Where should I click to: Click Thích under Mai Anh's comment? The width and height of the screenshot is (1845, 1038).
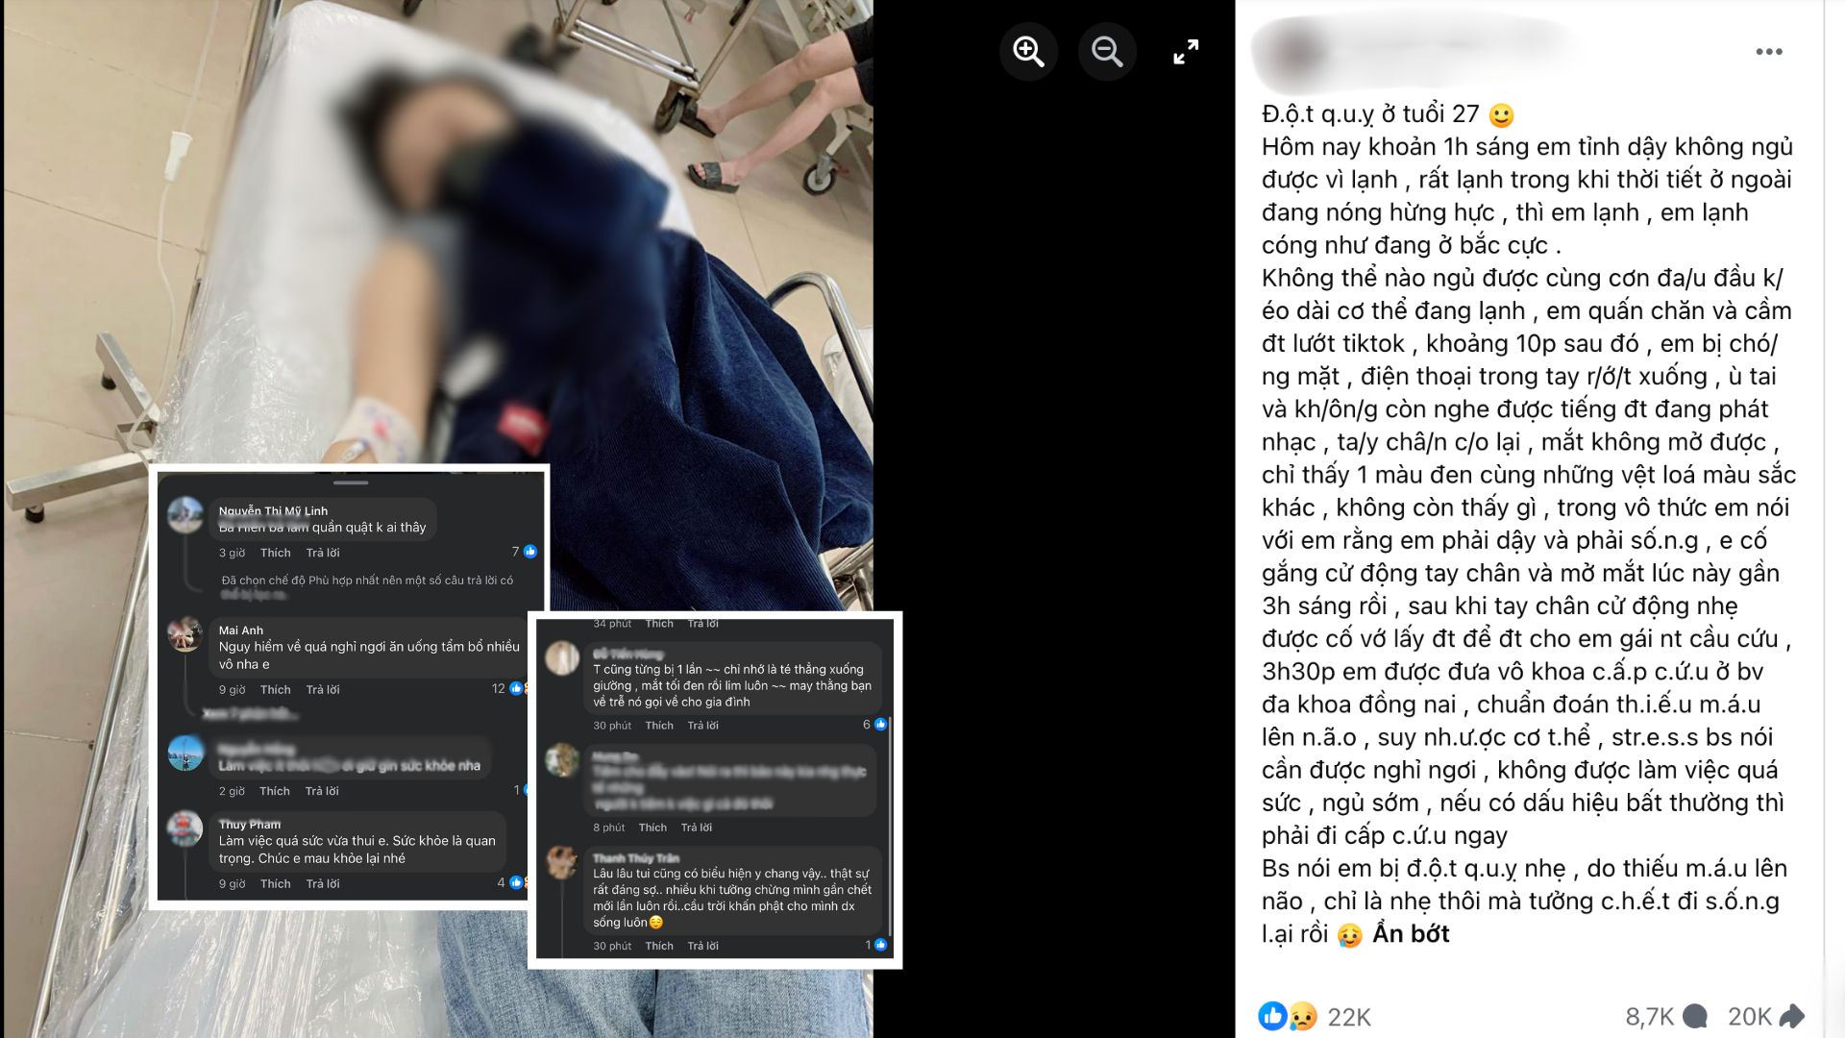(275, 689)
